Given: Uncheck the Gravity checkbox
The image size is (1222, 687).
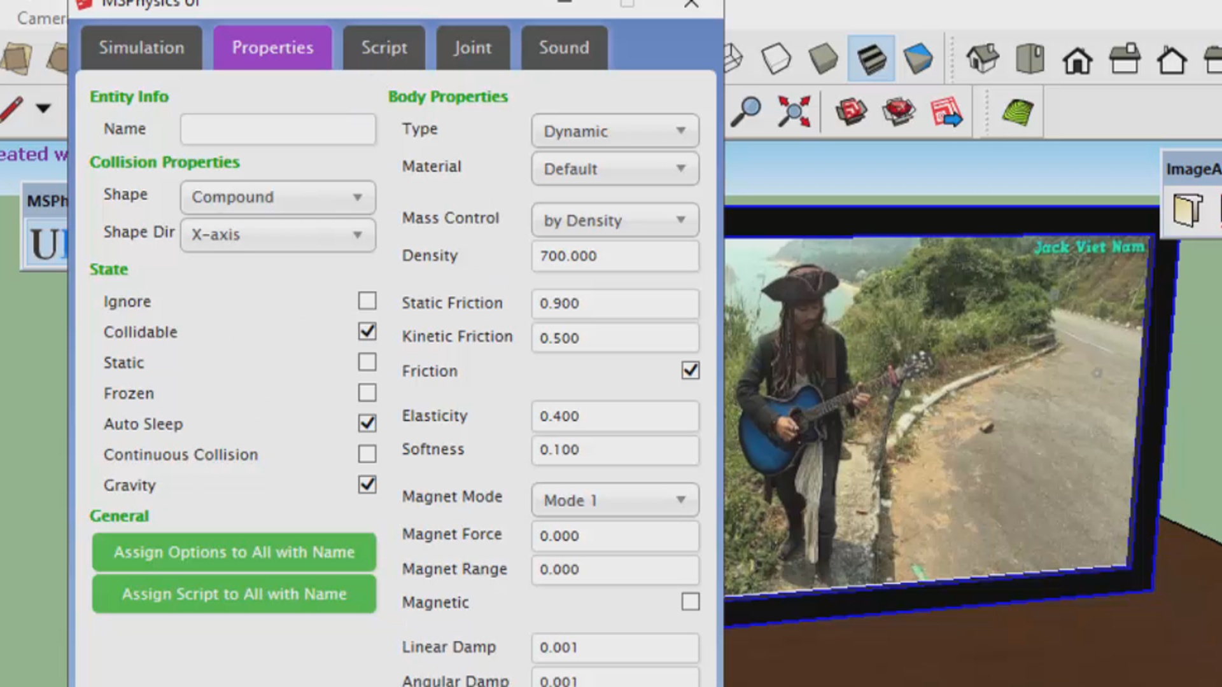Looking at the screenshot, I should 367,485.
